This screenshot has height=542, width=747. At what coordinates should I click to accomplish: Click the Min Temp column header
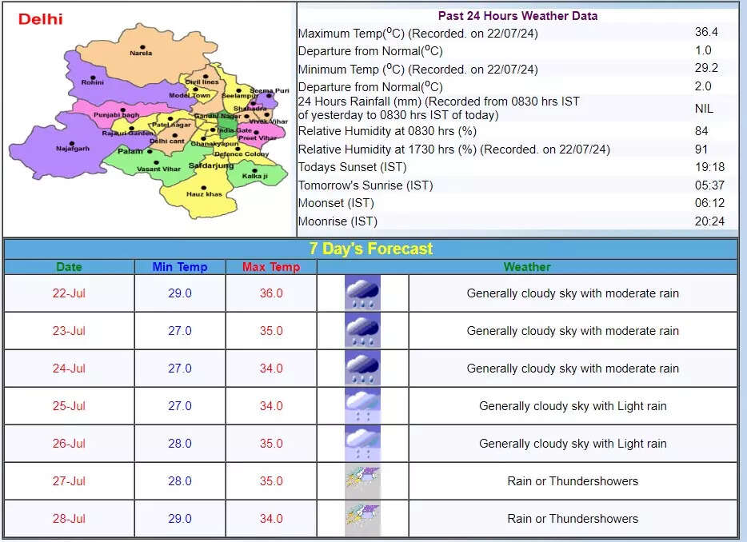tap(180, 267)
